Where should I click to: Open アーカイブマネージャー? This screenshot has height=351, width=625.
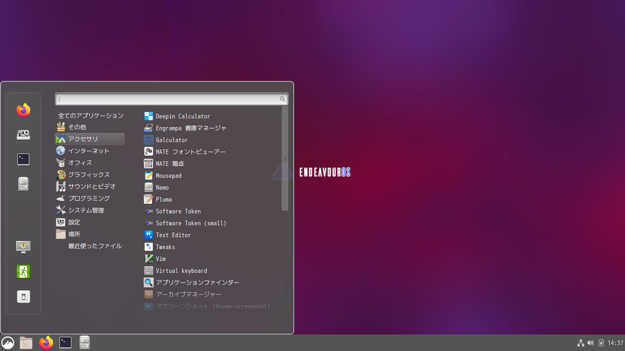point(183,294)
